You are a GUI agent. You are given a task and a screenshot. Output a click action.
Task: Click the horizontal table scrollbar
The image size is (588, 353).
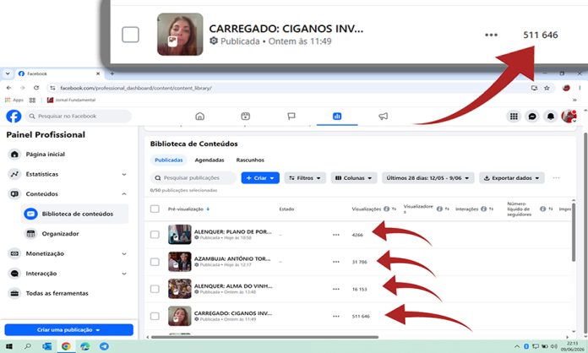[264, 337]
